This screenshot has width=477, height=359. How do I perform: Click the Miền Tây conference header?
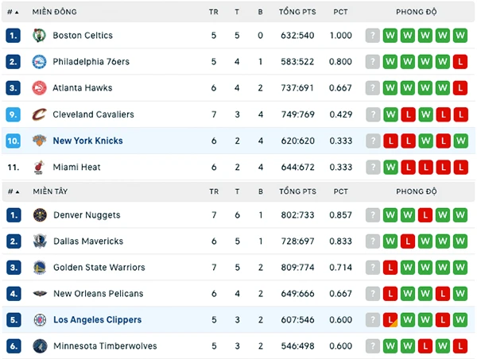[51, 191]
